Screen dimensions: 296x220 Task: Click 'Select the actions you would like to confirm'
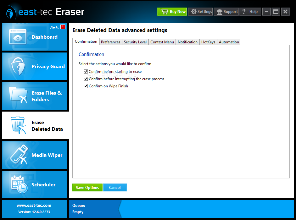coord(115,64)
